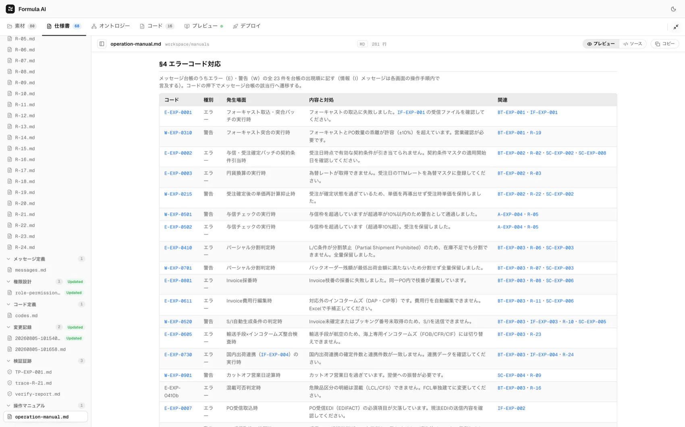Open the 素材 tab
This screenshot has width=685, height=427.
[x=22, y=26]
